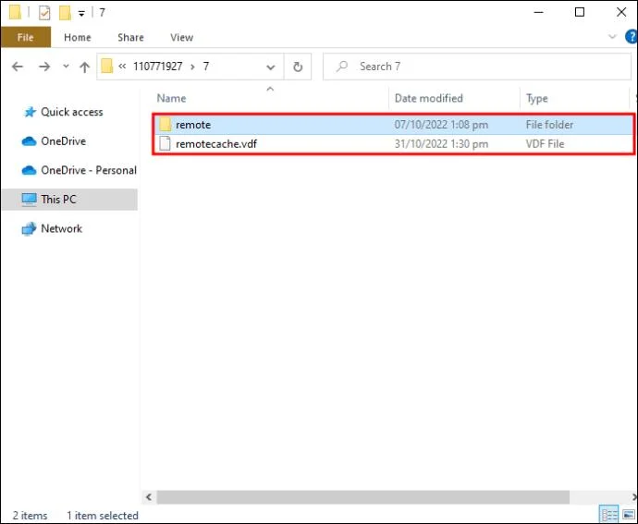Switch to the Home ribbon tab
Image resolution: width=638 pixels, height=524 pixels.
[78, 37]
